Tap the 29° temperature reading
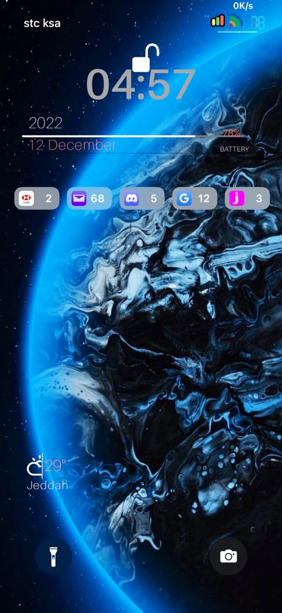This screenshot has height=613, width=282. click(x=56, y=466)
